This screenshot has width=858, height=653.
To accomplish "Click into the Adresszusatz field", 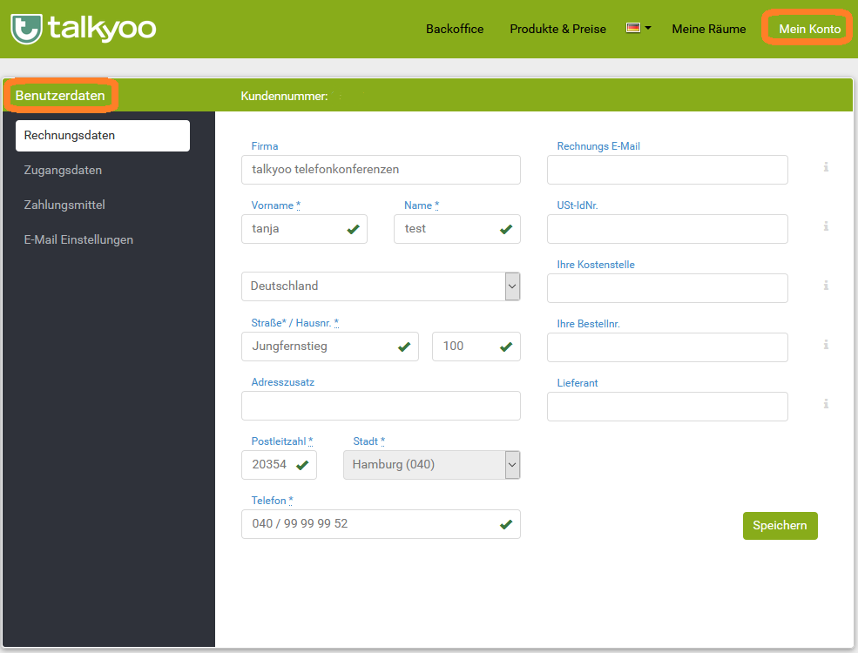I will pos(381,406).
